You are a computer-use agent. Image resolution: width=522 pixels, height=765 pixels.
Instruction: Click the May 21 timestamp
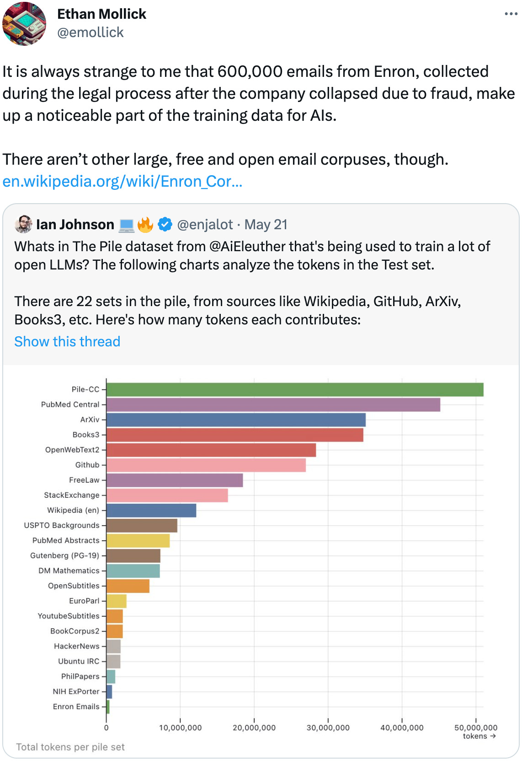coord(266,225)
